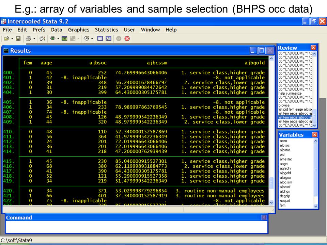Select variable 'ajbstat' in Variables panel
Image resolution: width=327 pixels, height=245 pixels.
coord(285,150)
